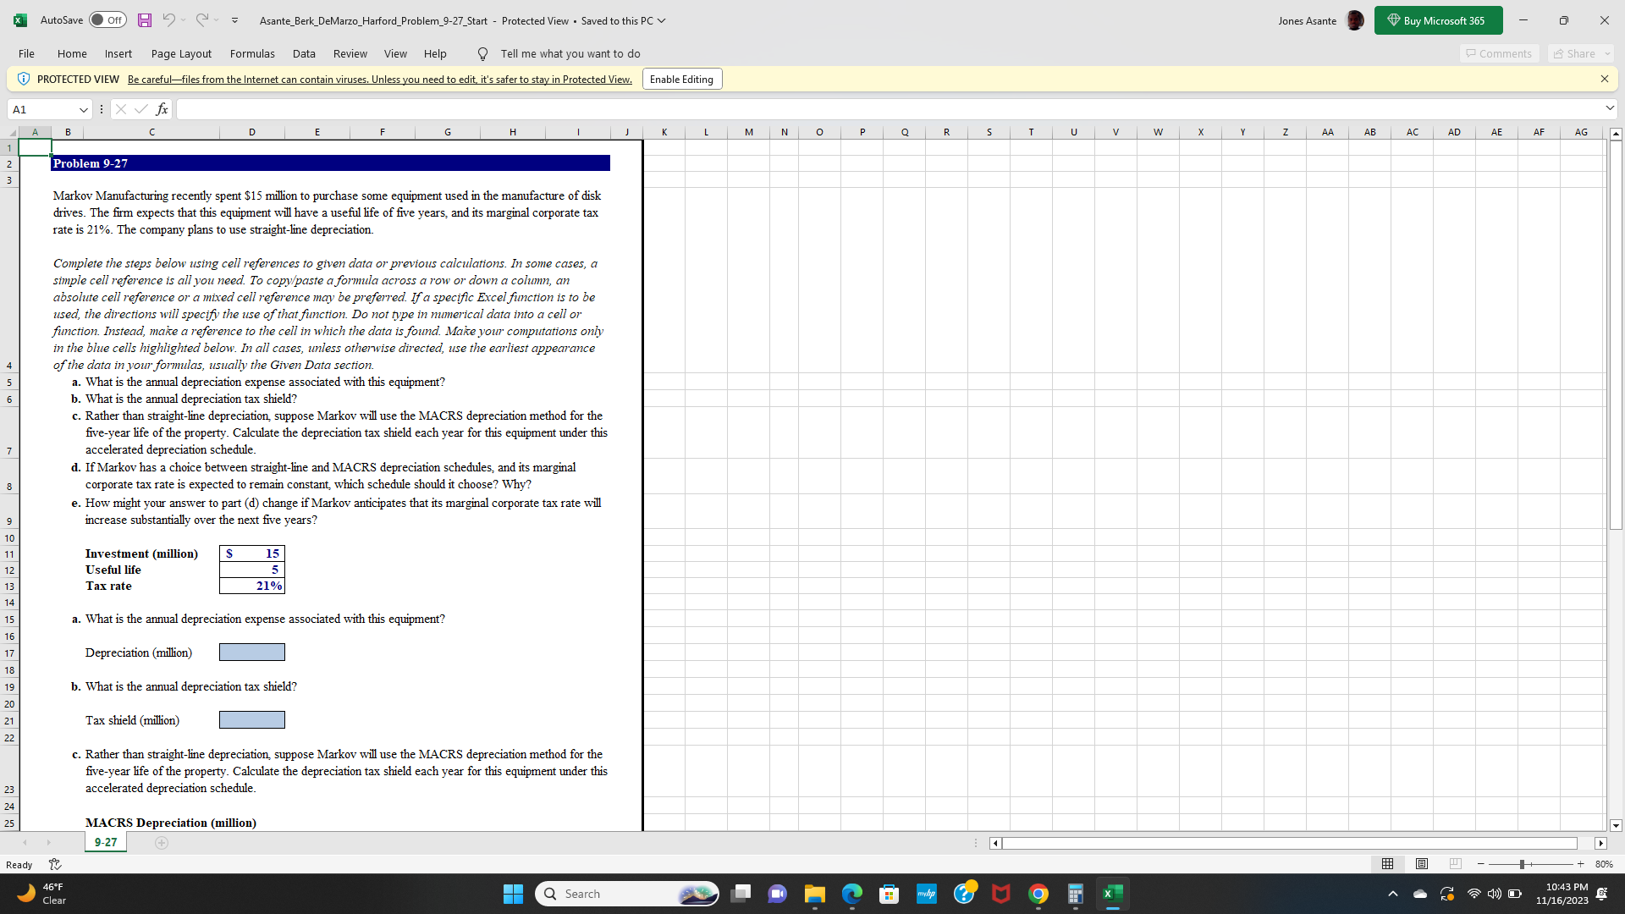Select the Formulas ribbon tab
Viewport: 1625px width, 914px height.
pyautogui.click(x=250, y=53)
